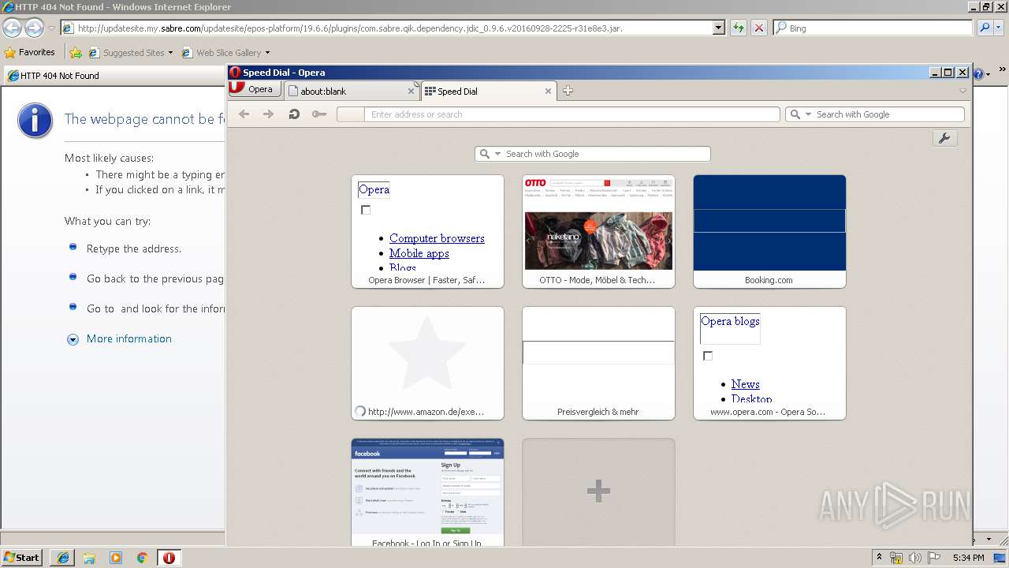
Task: Expand Bing search provider dropdown
Action: (998, 28)
